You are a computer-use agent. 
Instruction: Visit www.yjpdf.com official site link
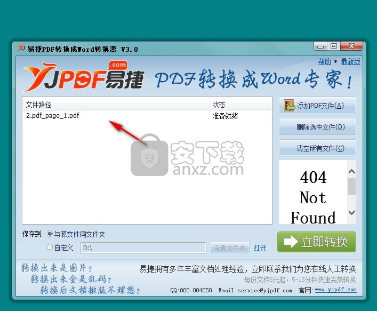[x=335, y=290]
